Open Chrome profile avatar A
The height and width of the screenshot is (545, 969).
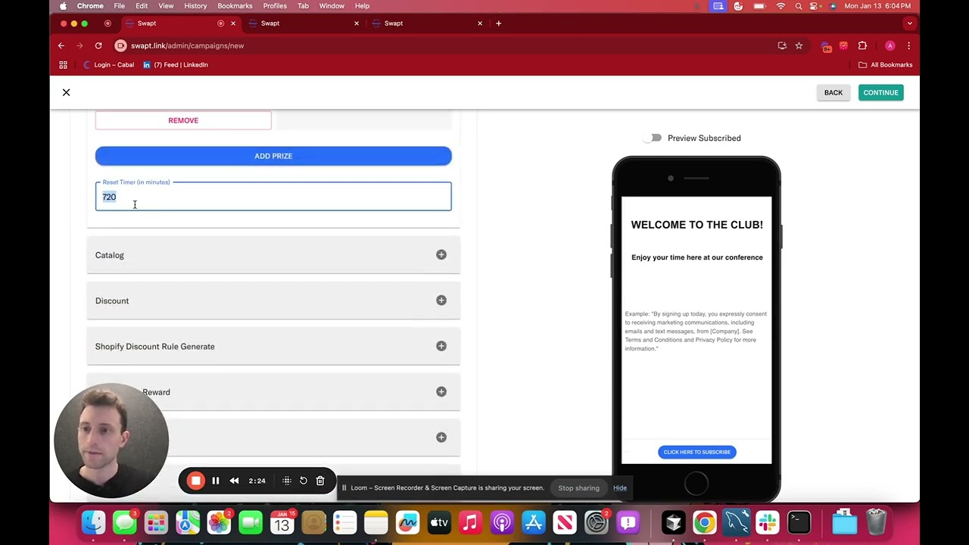(890, 45)
